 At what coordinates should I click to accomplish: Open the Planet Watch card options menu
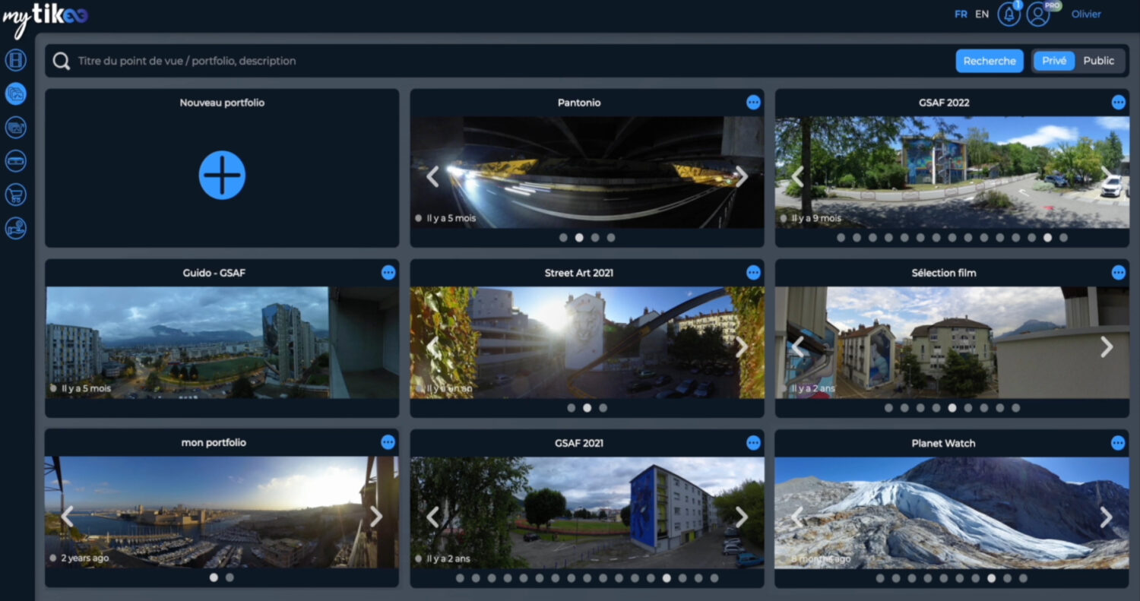click(x=1118, y=441)
